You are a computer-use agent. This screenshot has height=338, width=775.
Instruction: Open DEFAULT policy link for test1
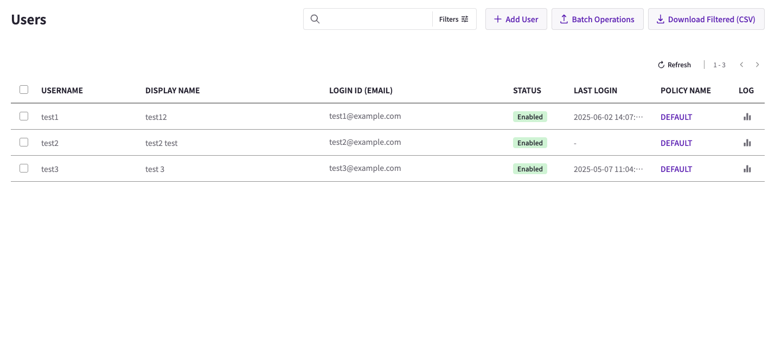click(676, 117)
